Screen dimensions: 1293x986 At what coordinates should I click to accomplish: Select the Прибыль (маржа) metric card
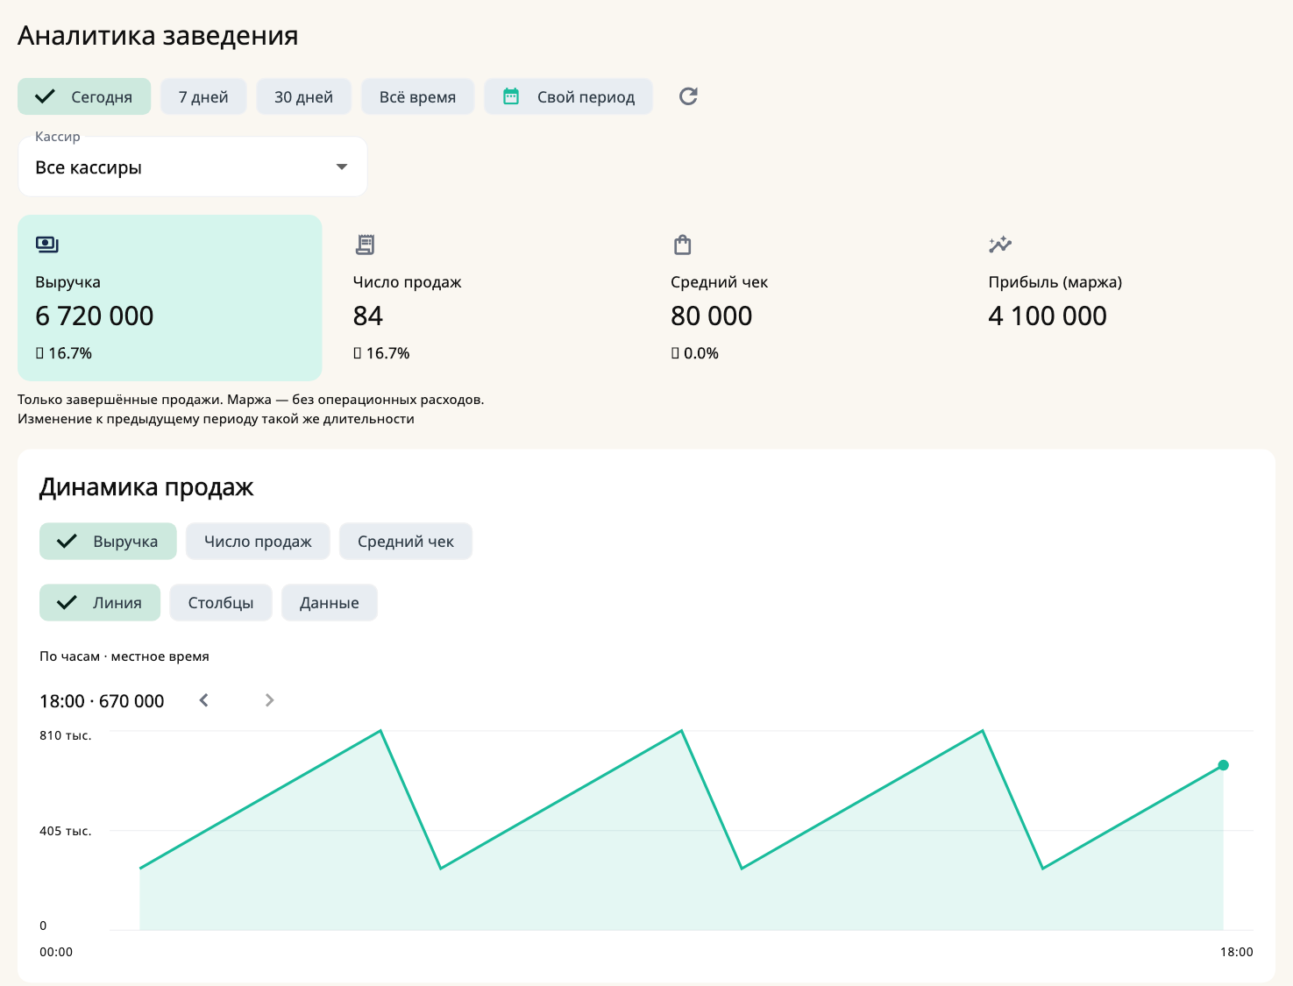tap(1123, 298)
